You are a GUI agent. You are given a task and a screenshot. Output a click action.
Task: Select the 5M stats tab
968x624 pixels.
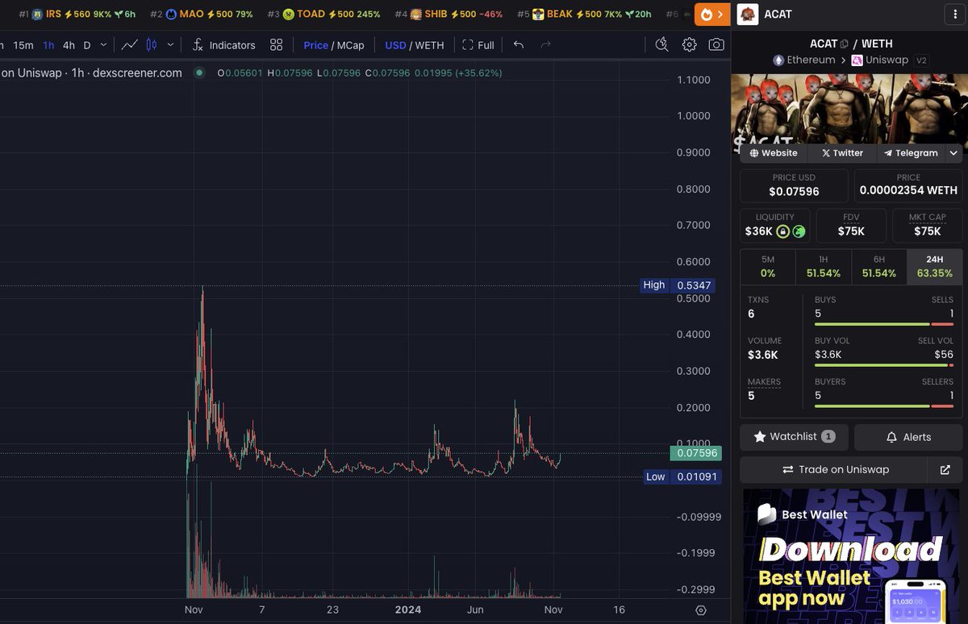pyautogui.click(x=768, y=267)
